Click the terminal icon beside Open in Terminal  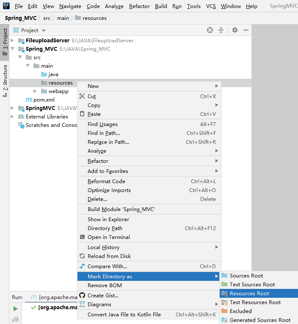click(x=82, y=237)
